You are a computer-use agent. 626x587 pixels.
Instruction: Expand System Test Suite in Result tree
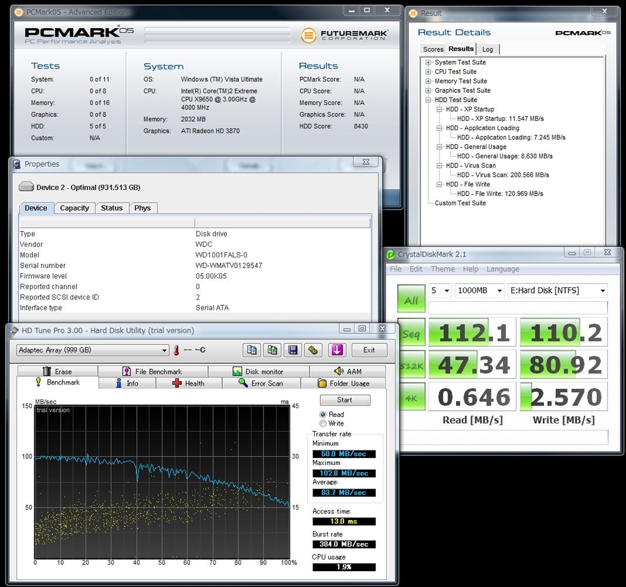[x=429, y=62]
